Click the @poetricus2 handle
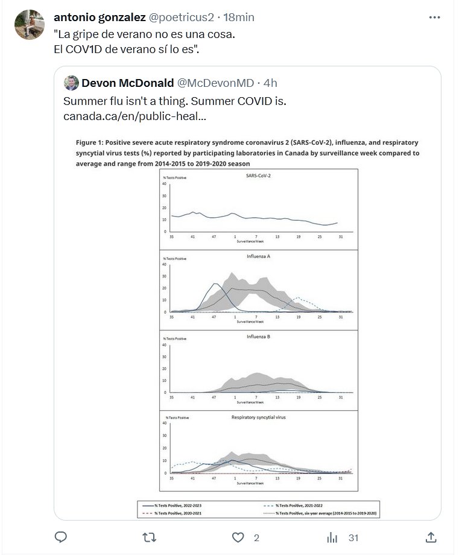The image size is (462, 555). pos(181,17)
